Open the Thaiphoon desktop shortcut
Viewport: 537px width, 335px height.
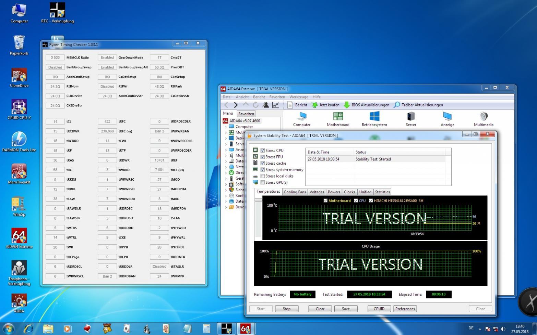click(19, 273)
